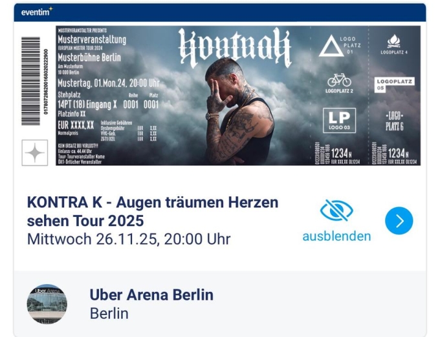This screenshot has width=440, height=337.
Task: Click the Berlin city text under venue
Action: (x=109, y=314)
